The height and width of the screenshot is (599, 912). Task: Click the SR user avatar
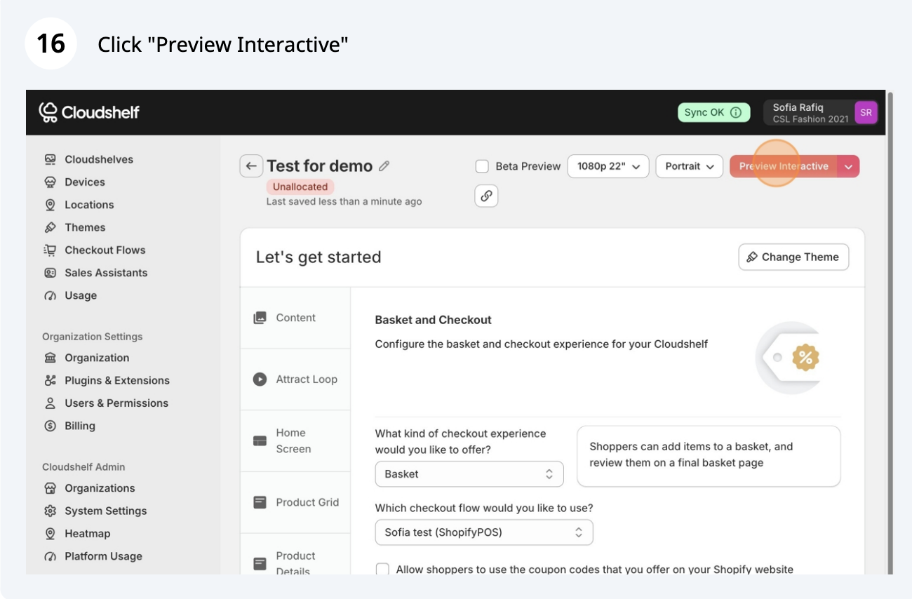tap(866, 112)
